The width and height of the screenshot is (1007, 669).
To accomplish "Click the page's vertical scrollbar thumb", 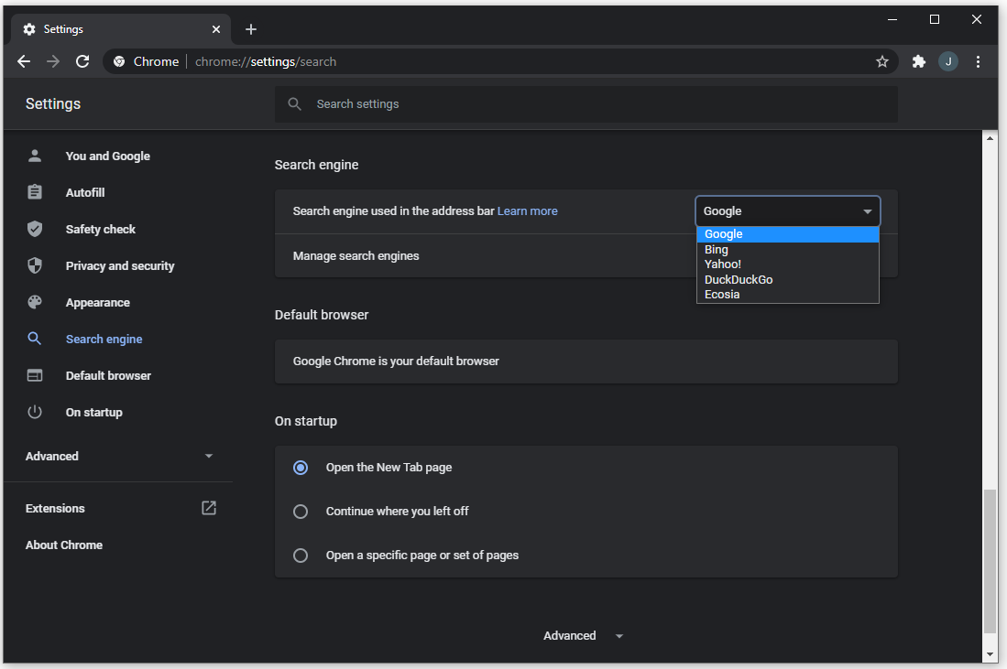I will pyautogui.click(x=990, y=561).
